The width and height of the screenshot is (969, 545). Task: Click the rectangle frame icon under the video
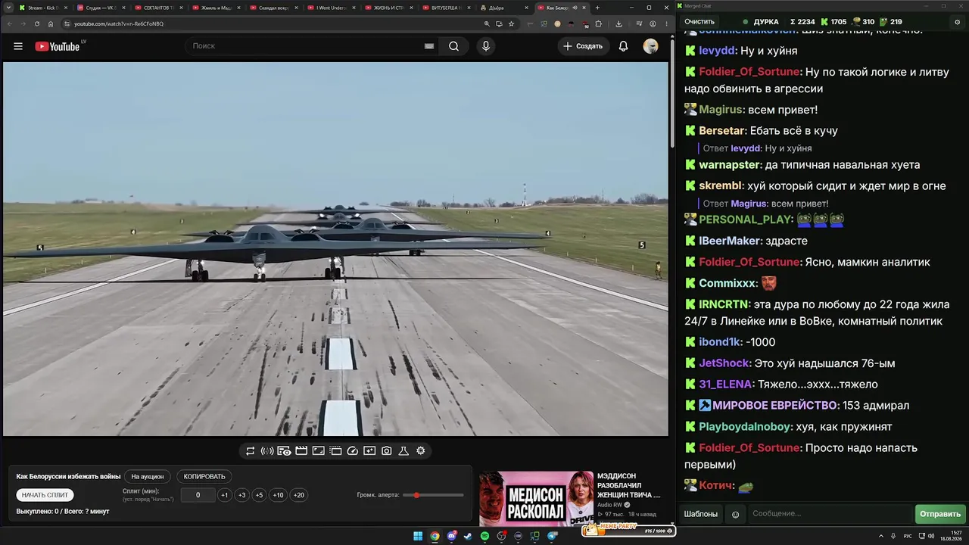pos(318,451)
